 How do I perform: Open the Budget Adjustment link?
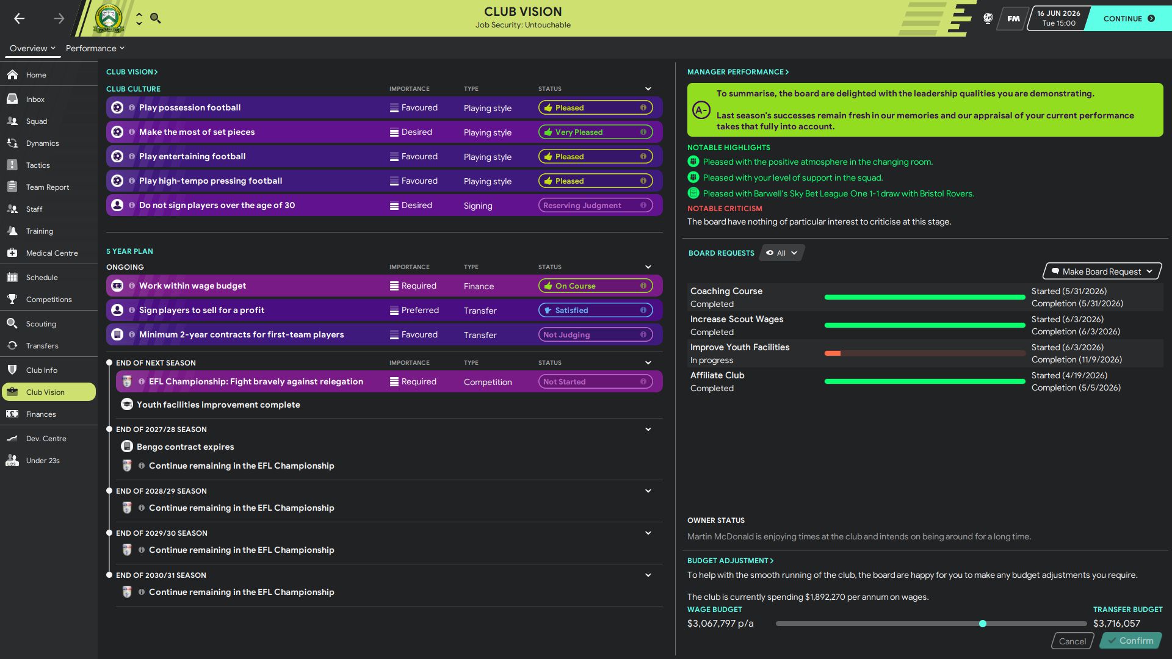point(730,560)
